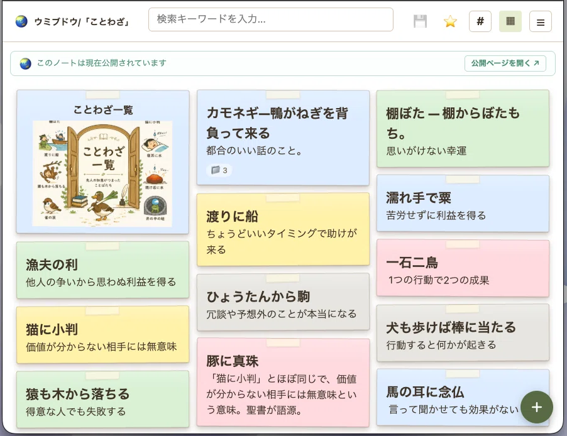Viewport: 567px width, 436px height.
Task: Click 公開ページを開く link button
Action: (x=505, y=63)
